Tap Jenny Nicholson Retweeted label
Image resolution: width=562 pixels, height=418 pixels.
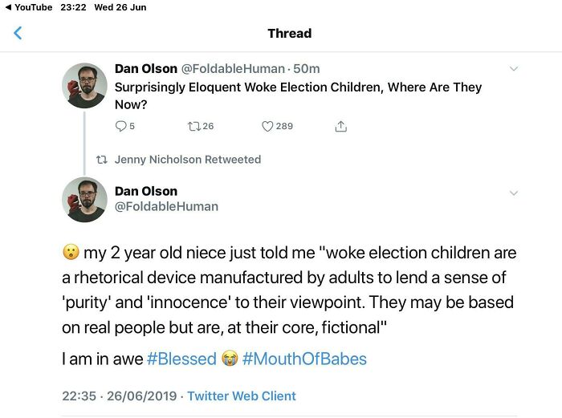coord(188,160)
